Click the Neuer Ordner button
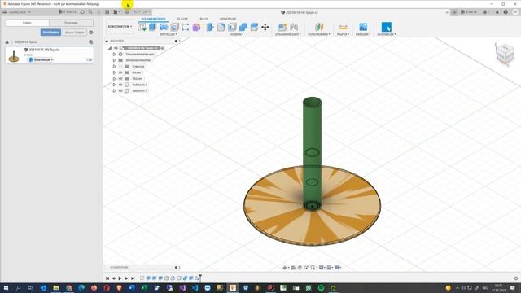This screenshot has height=293, width=521. point(74,33)
